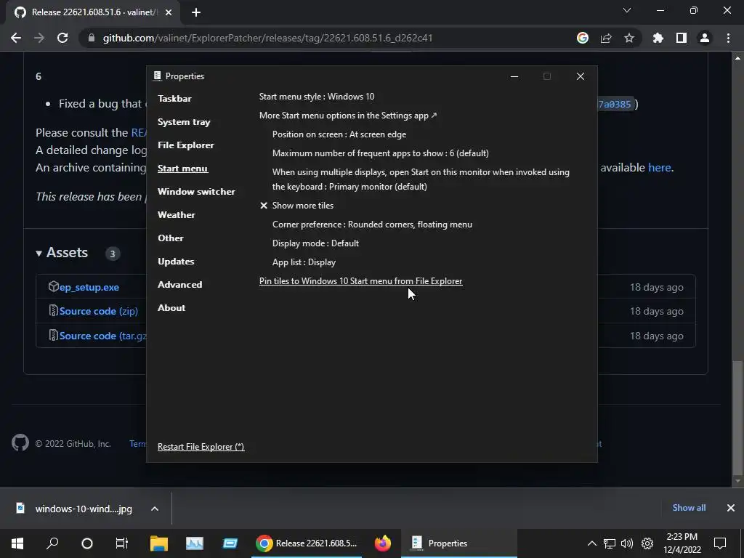
Task: Open Firefox from taskbar
Action: coord(382,543)
